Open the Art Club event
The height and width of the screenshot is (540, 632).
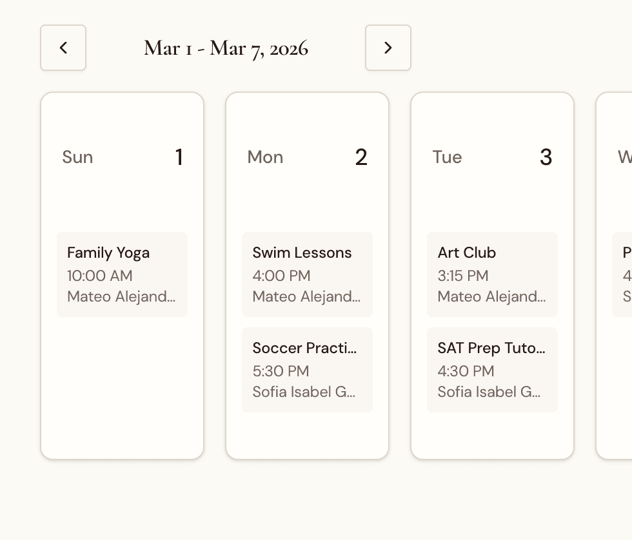pyautogui.click(x=492, y=273)
